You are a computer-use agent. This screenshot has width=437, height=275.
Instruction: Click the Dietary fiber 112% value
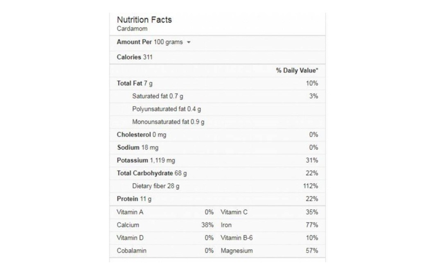click(x=311, y=186)
